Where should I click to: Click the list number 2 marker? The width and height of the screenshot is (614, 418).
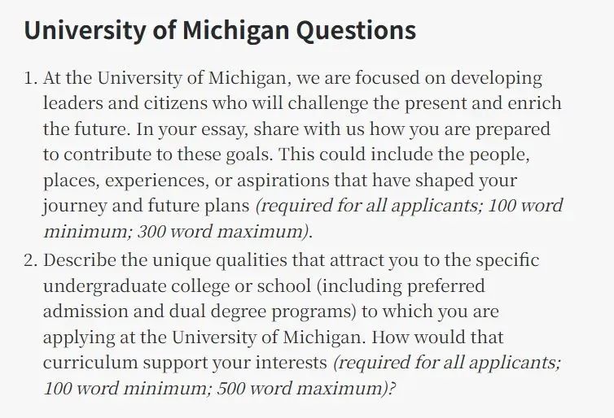click(31, 260)
